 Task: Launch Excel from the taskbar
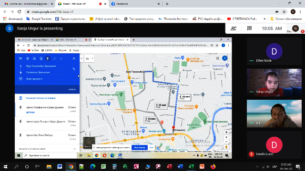[191, 167]
